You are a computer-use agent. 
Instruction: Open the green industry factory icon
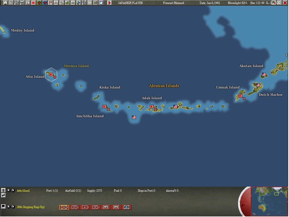pyautogui.click(x=67, y=3)
